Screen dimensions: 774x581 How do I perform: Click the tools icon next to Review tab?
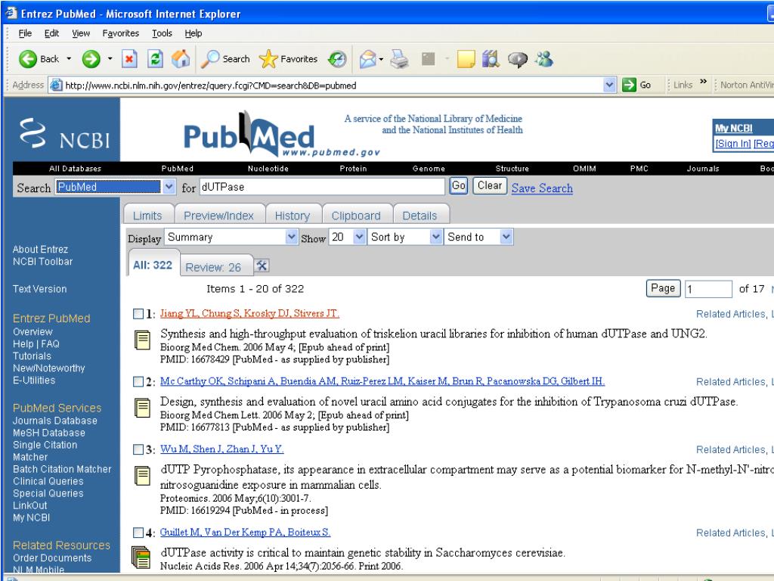pyautogui.click(x=262, y=266)
